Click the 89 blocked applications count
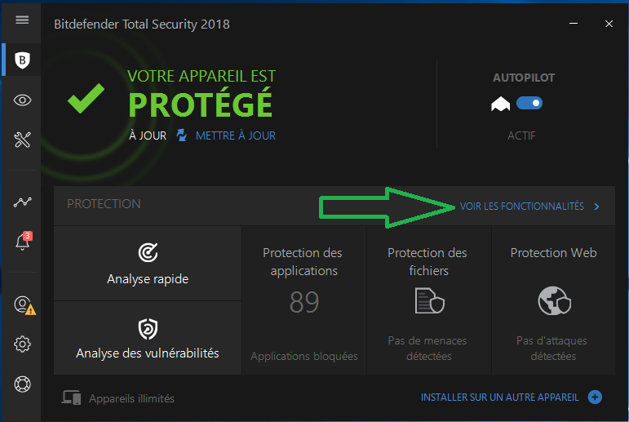629x422 pixels. coord(304,302)
